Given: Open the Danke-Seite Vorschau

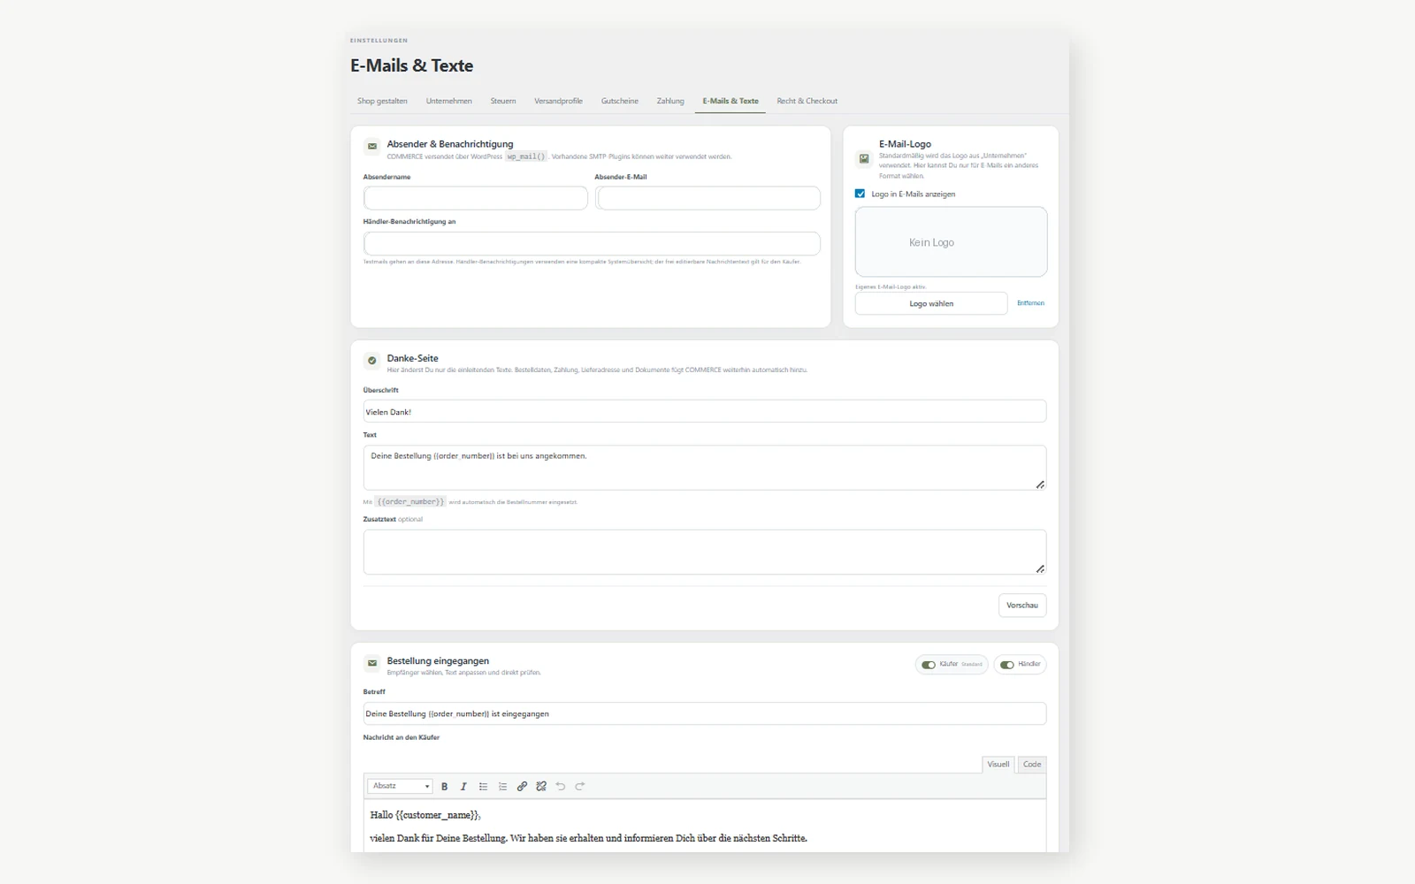Looking at the screenshot, I should tap(1022, 606).
